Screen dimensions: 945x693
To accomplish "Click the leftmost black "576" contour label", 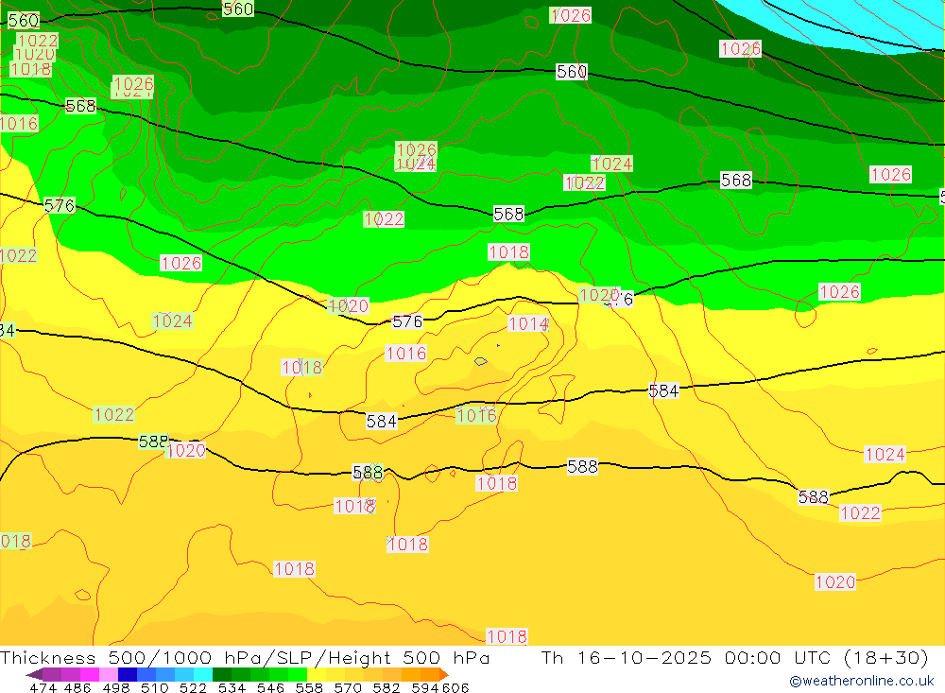I will click(x=60, y=206).
